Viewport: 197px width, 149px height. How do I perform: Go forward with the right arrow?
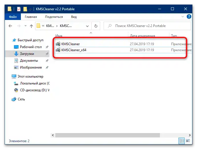(19, 26)
